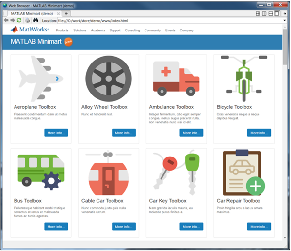Click the print icon in the toolbar
Screen dimensions: 291x251
pos(27,20)
